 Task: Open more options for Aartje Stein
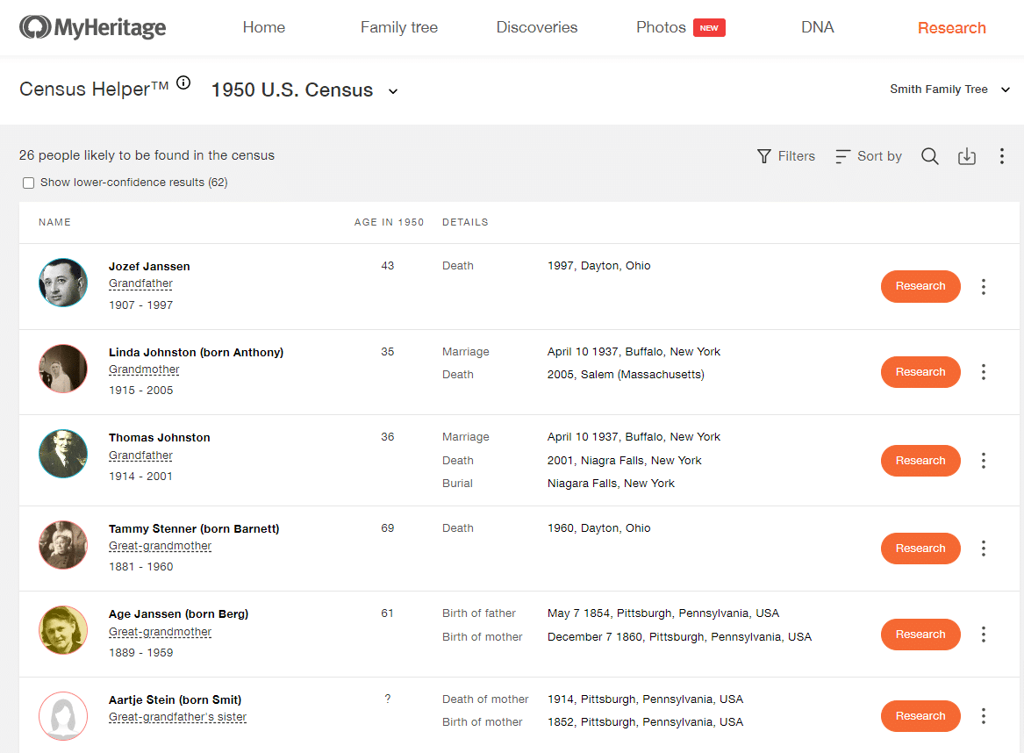(984, 716)
